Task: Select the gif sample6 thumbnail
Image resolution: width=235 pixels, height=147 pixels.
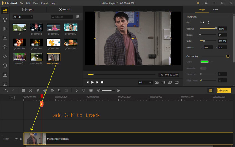Action: [54, 43]
